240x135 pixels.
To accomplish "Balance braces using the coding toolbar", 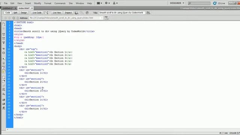I will click(4, 53).
